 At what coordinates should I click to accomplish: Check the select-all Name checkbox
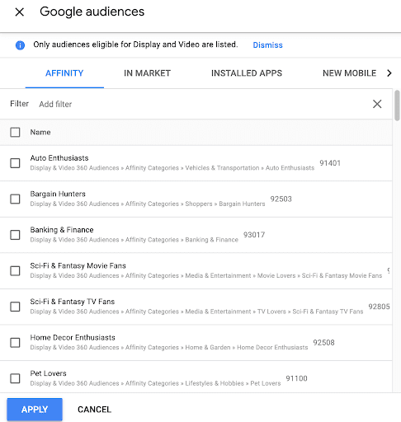pos(15,132)
